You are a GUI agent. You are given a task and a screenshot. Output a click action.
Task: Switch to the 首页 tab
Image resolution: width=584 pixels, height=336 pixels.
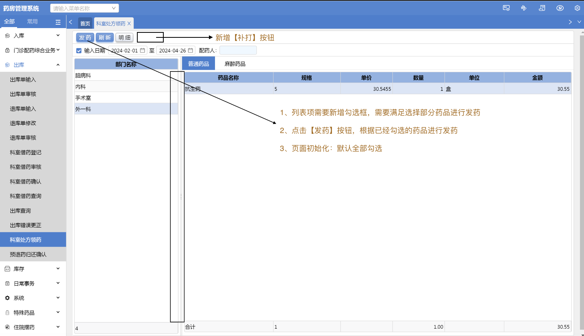(x=85, y=24)
